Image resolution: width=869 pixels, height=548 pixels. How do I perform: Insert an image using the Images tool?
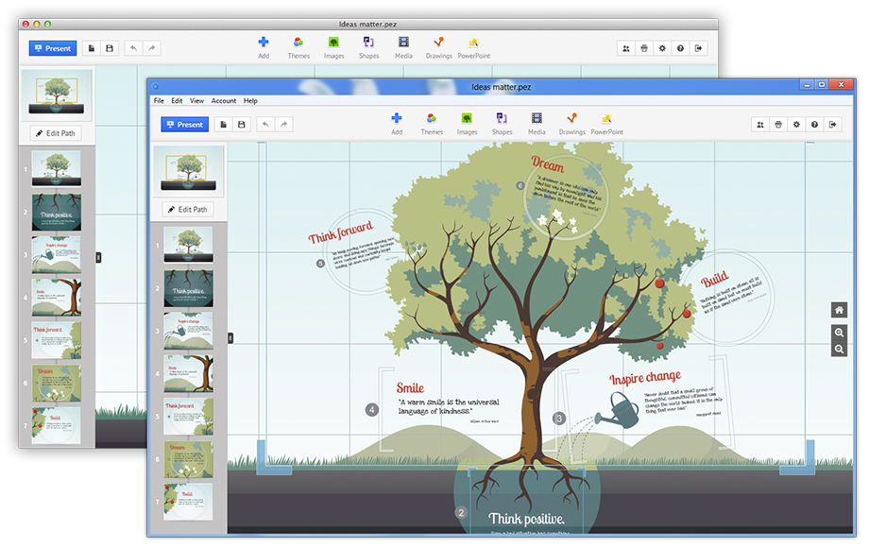click(467, 122)
